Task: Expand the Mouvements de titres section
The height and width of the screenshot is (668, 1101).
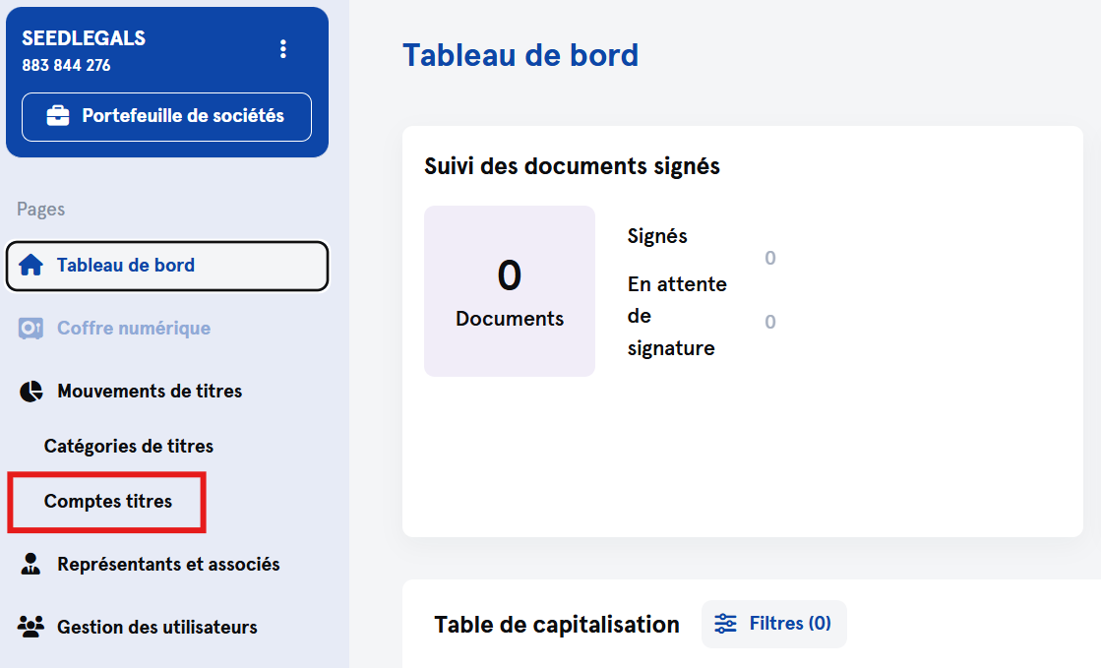Action: point(150,392)
